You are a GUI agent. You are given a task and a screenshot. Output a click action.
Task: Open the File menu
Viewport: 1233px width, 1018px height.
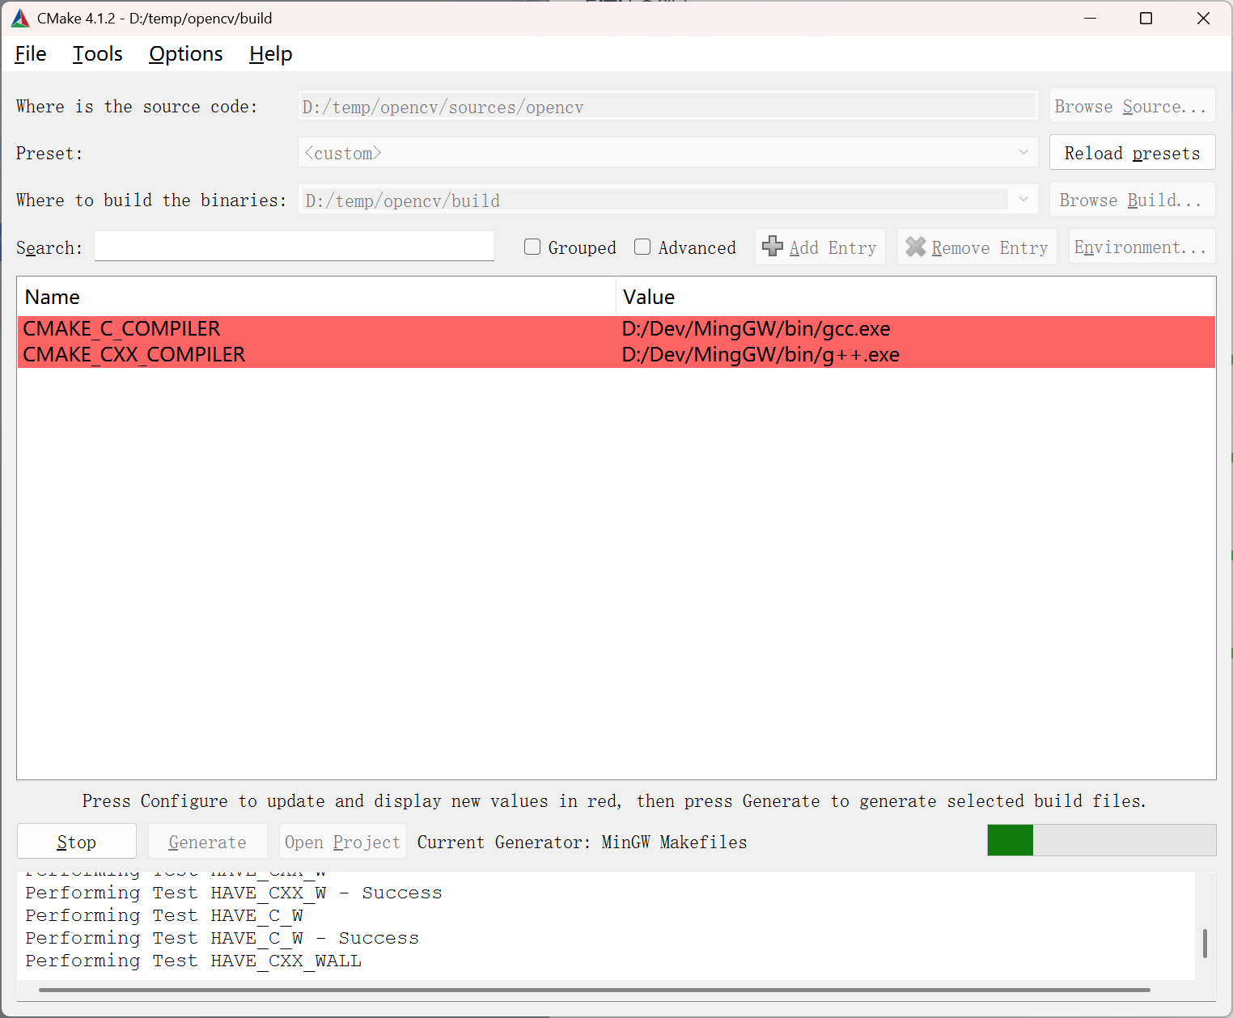pyautogui.click(x=31, y=54)
